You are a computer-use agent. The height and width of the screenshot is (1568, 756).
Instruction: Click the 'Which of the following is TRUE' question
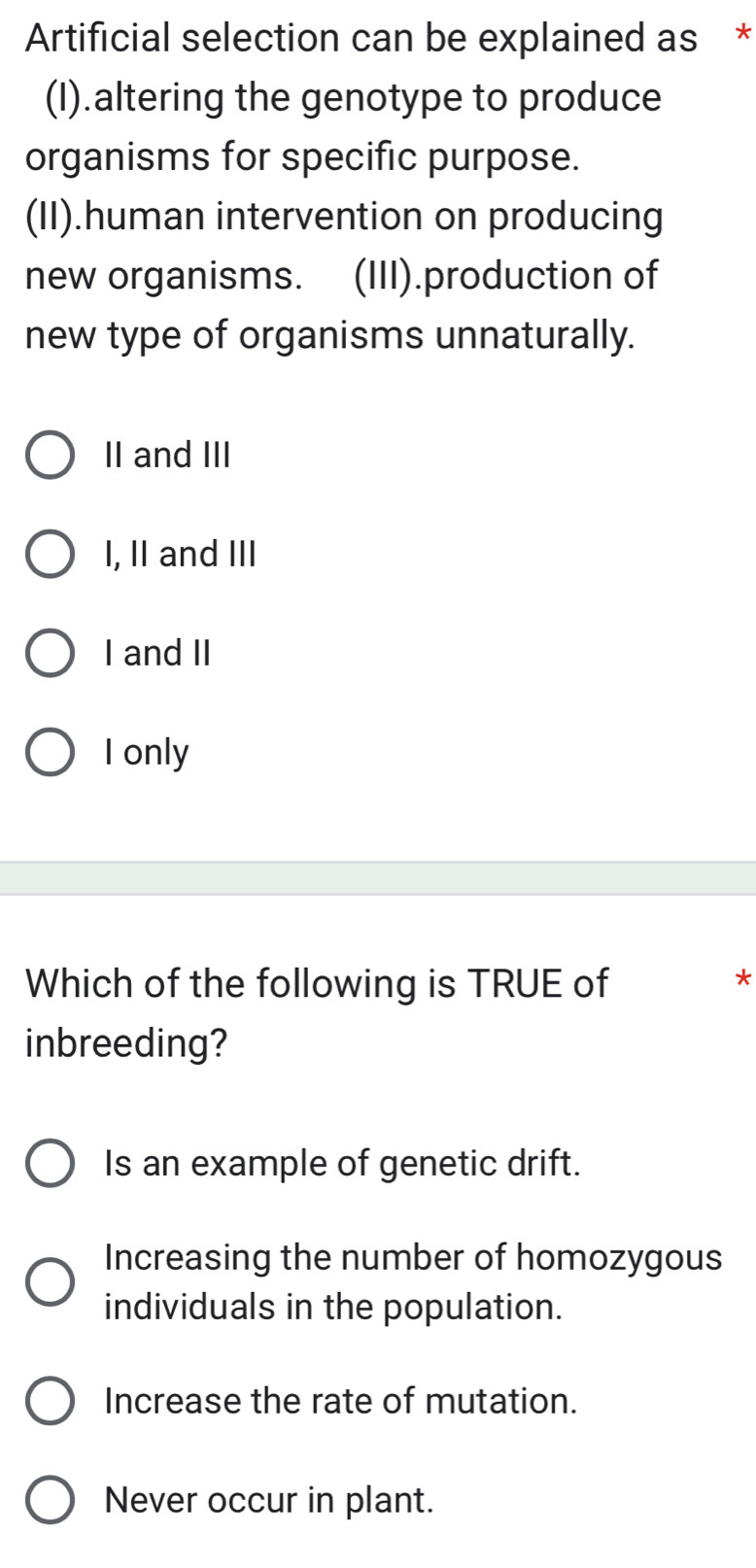tap(317, 984)
